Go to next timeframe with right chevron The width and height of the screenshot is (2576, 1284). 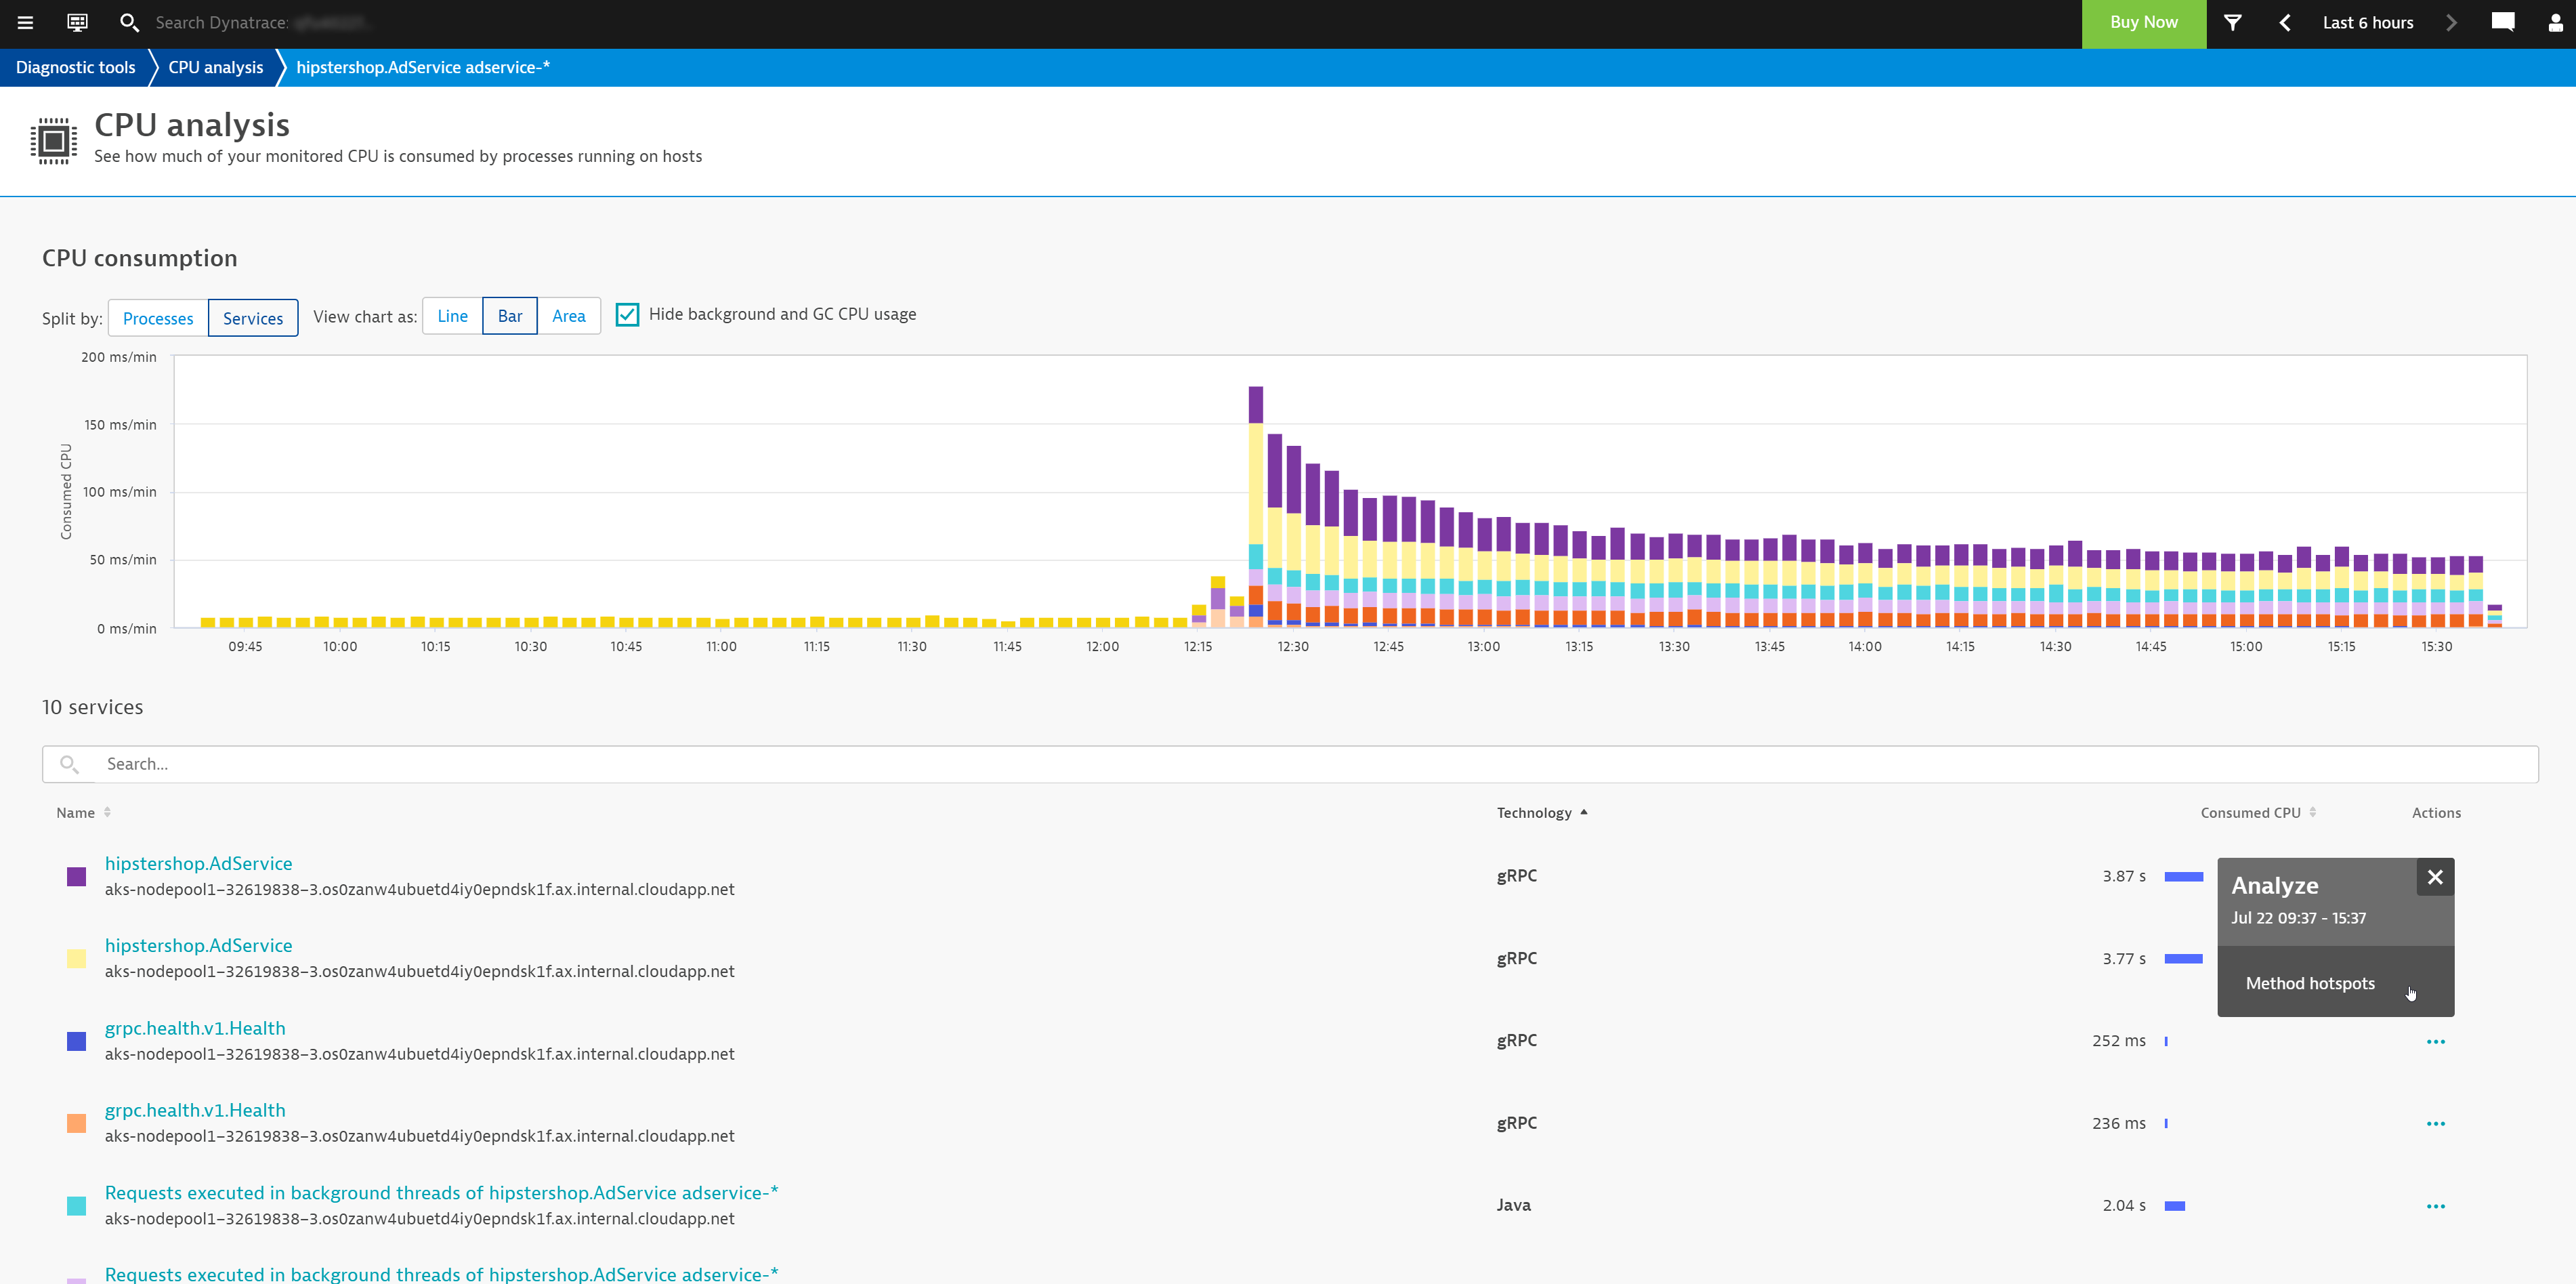pyautogui.click(x=2451, y=22)
